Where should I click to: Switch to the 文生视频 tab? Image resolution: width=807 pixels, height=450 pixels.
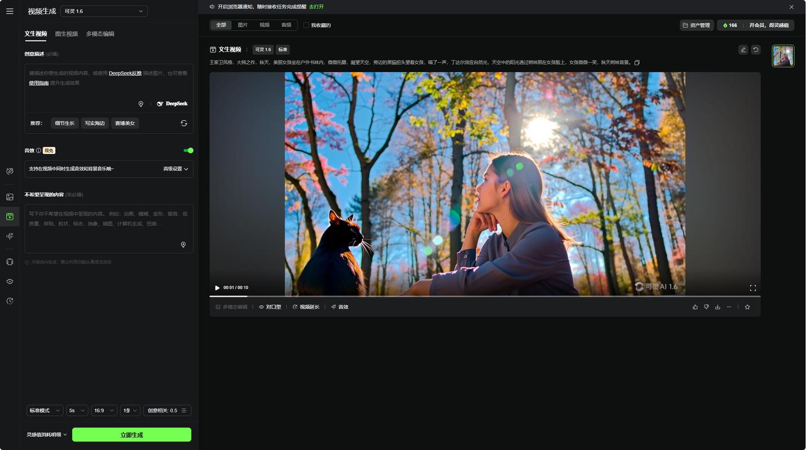[x=35, y=34]
